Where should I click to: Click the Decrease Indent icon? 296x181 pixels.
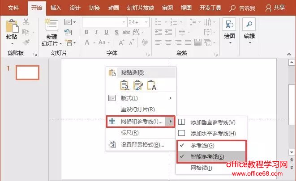point(159,32)
